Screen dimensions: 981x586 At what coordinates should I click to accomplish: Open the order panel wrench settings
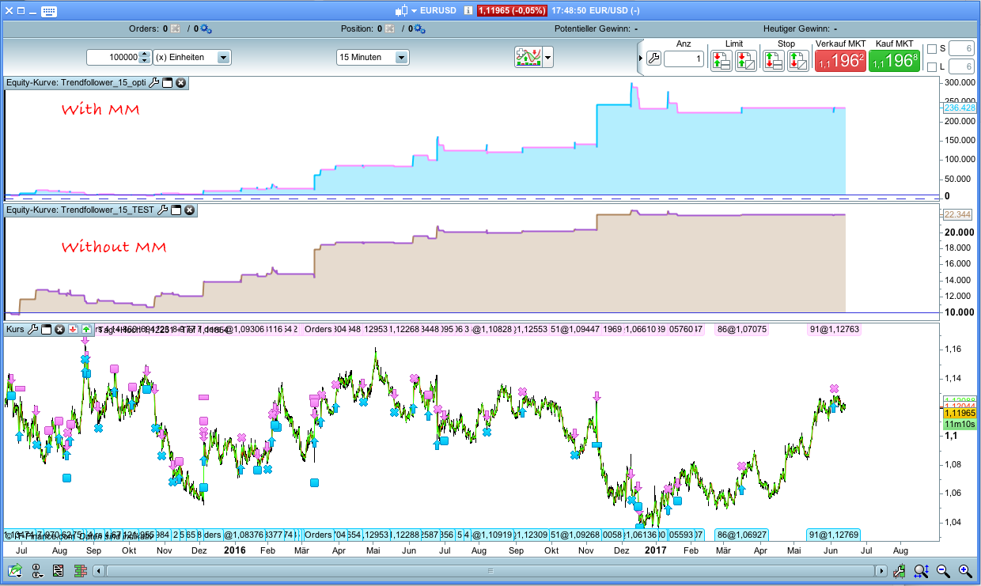(653, 58)
